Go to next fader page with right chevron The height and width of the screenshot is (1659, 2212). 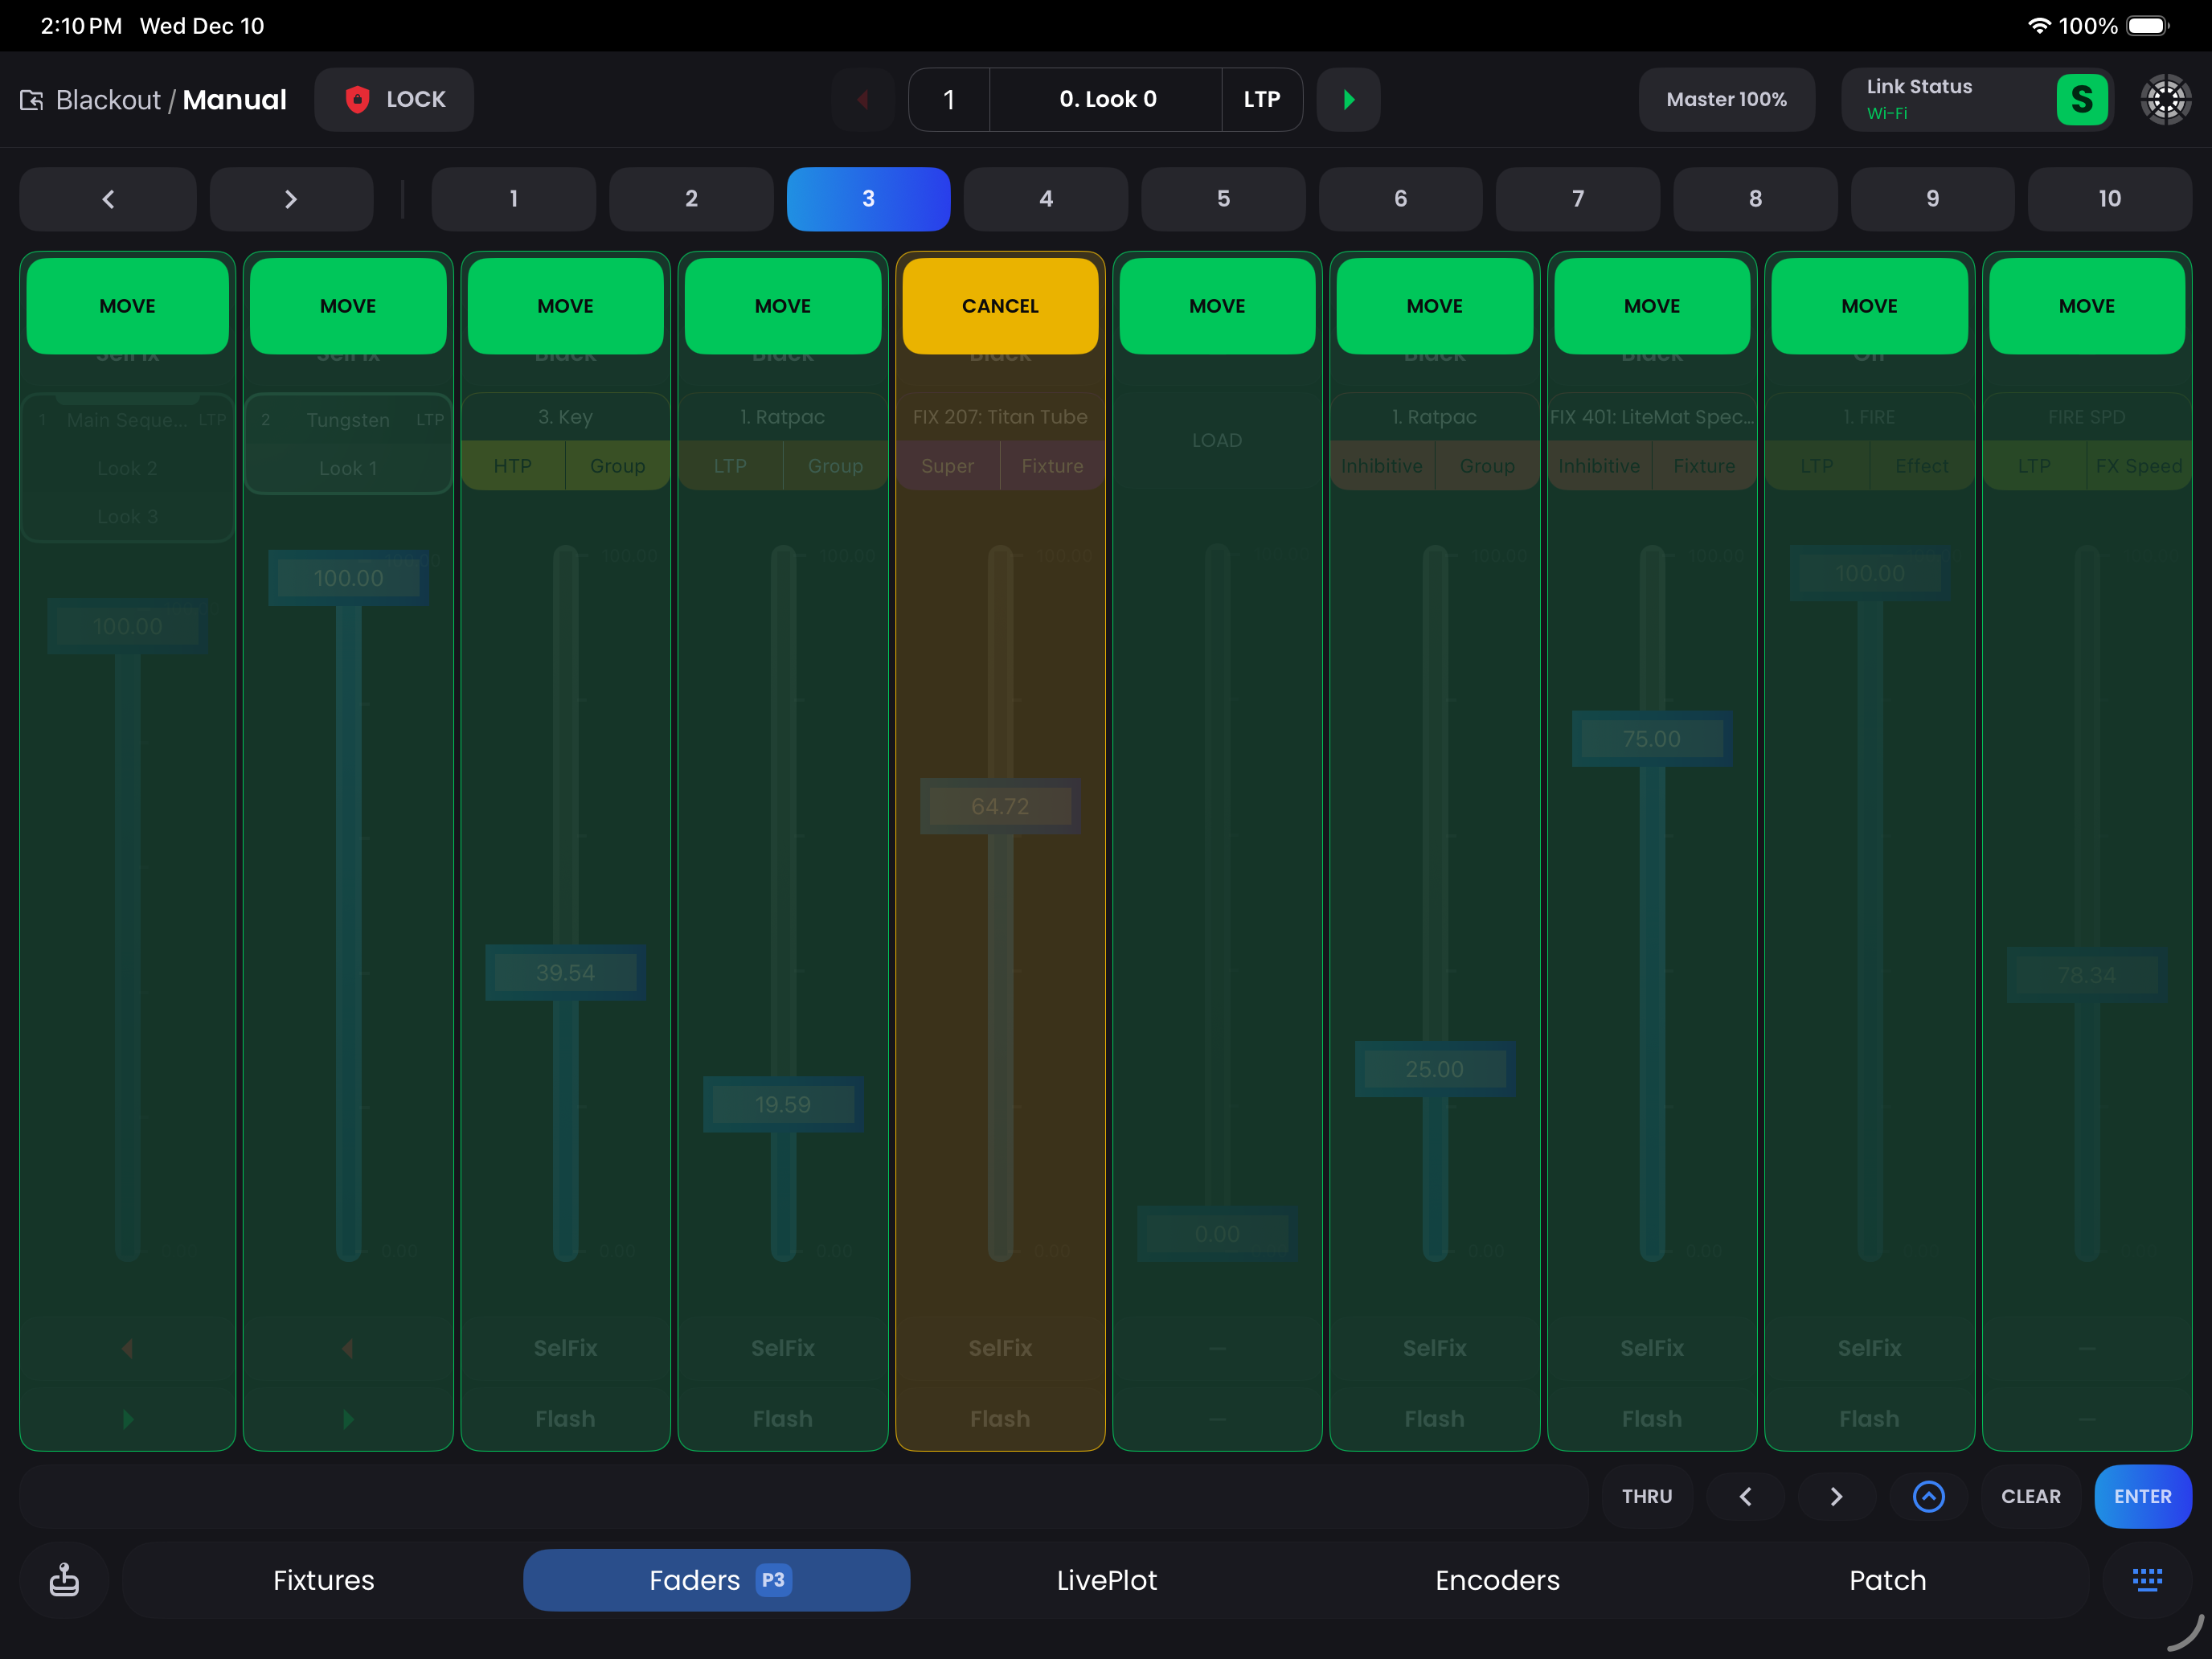291,199
